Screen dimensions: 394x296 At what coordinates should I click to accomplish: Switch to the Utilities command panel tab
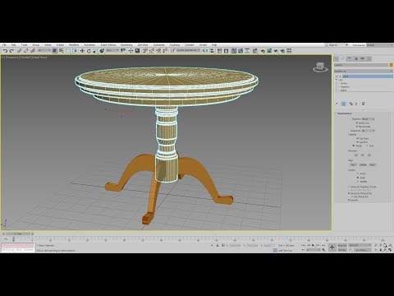tap(369, 58)
